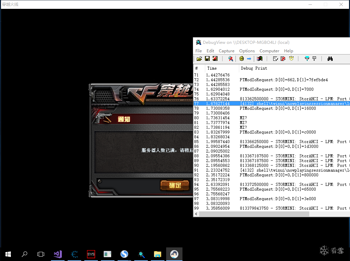
Task: Click the DebugView horizontal scrollbar thumb
Action: coord(254,214)
